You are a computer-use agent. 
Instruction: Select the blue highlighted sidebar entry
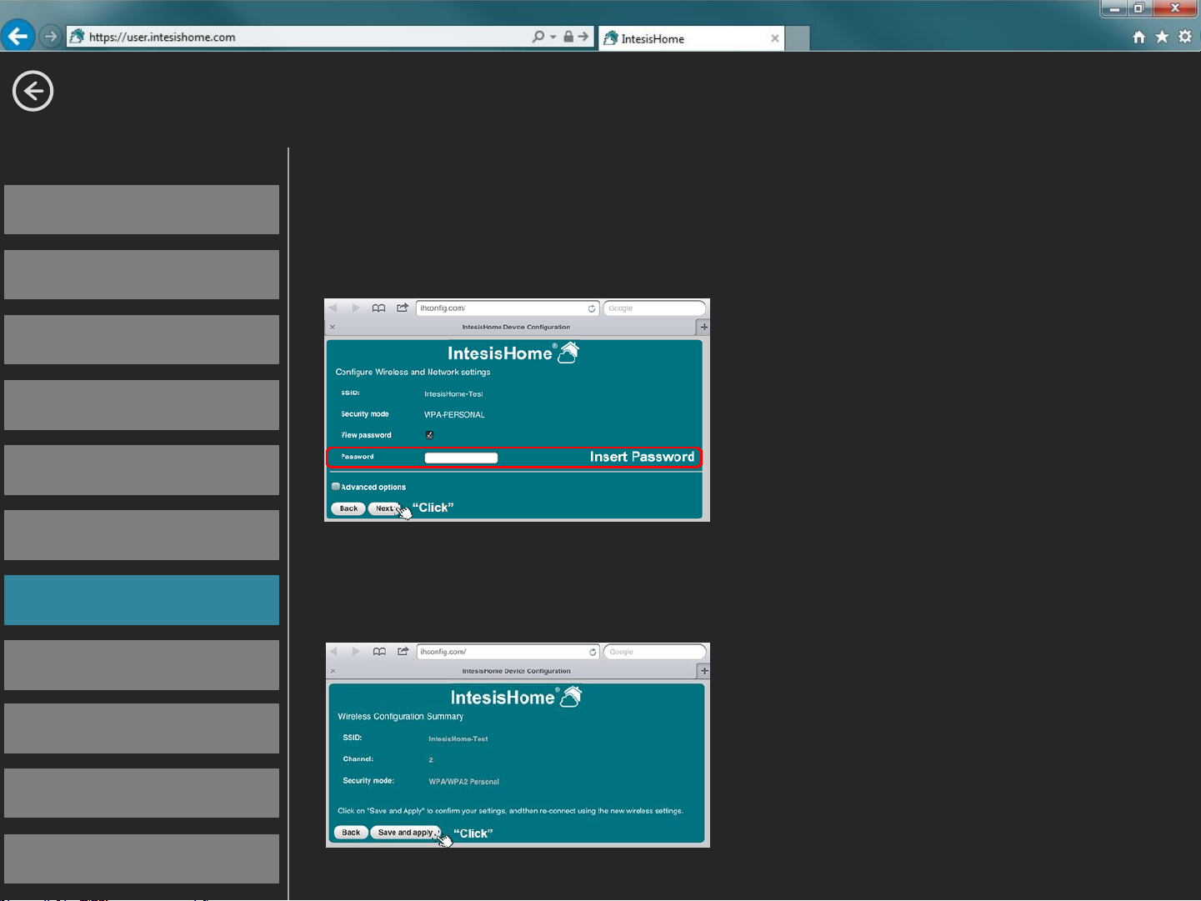[x=142, y=600]
